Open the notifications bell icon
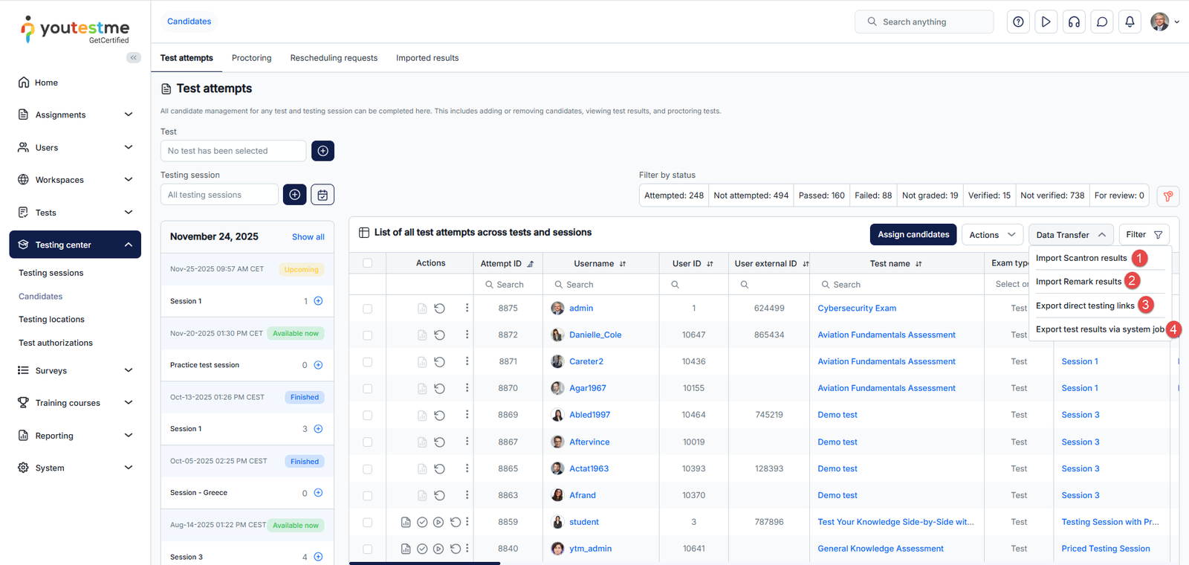The image size is (1189, 565). point(1130,22)
